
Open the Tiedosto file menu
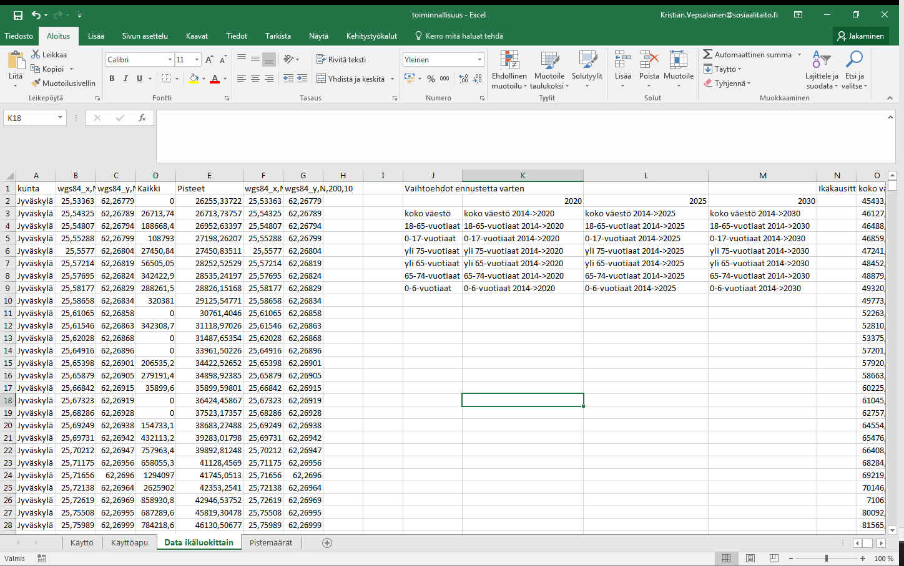click(19, 36)
